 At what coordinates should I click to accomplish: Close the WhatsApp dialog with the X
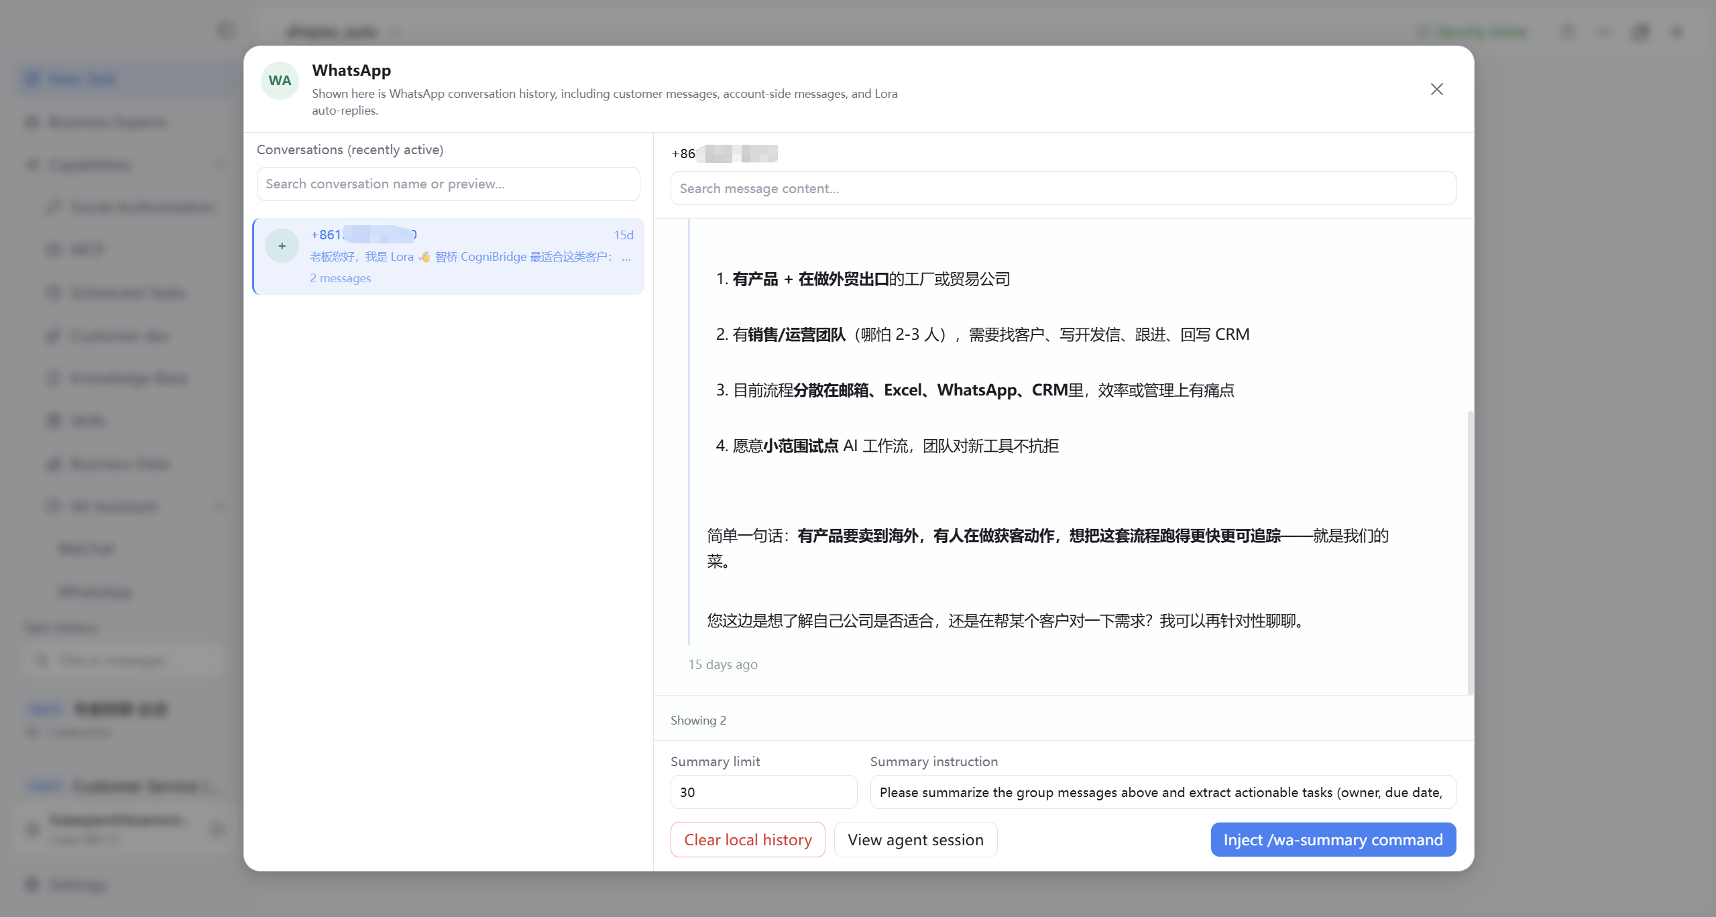coord(1436,89)
